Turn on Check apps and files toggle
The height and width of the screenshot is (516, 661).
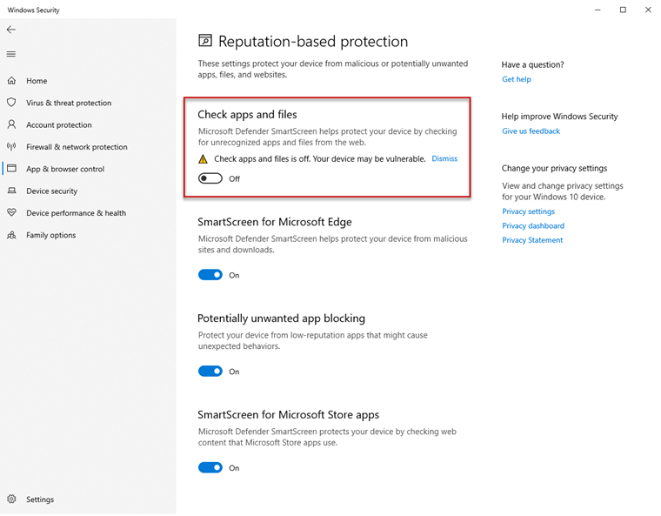(x=210, y=178)
